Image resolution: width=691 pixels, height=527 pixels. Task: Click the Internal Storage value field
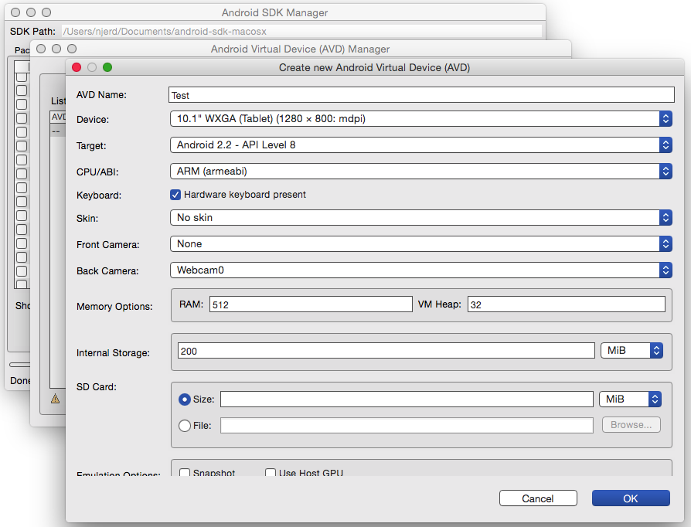click(x=386, y=351)
